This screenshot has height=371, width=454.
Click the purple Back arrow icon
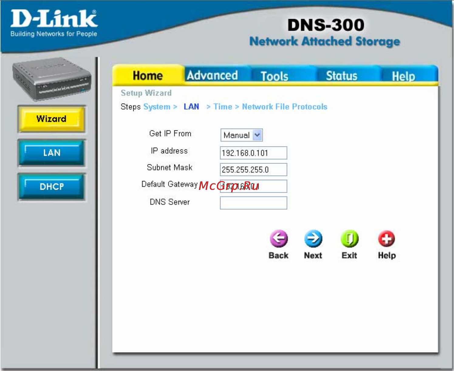tap(279, 239)
